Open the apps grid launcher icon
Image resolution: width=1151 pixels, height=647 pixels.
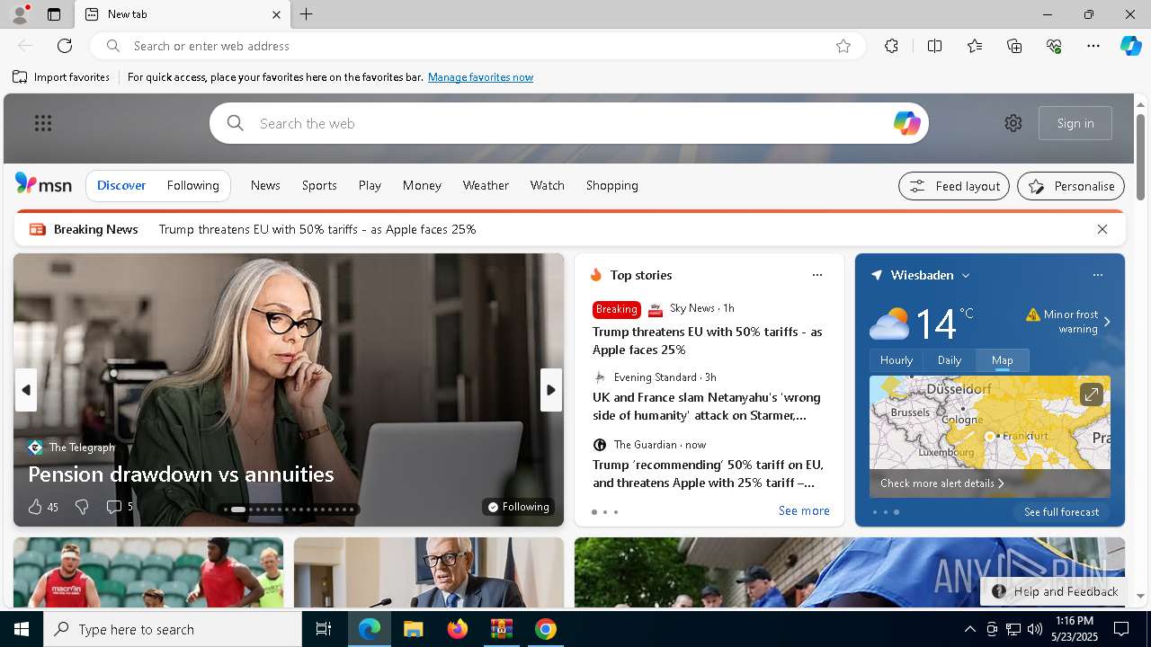43,123
